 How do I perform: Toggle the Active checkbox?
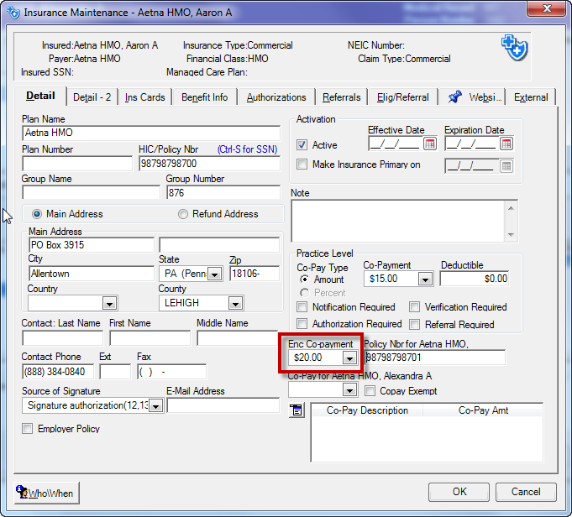click(x=302, y=144)
